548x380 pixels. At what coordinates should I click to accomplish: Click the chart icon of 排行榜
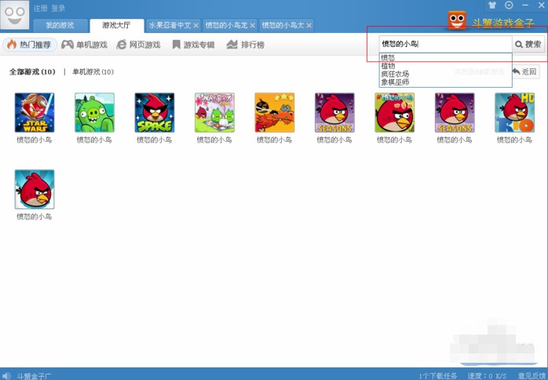(x=232, y=45)
